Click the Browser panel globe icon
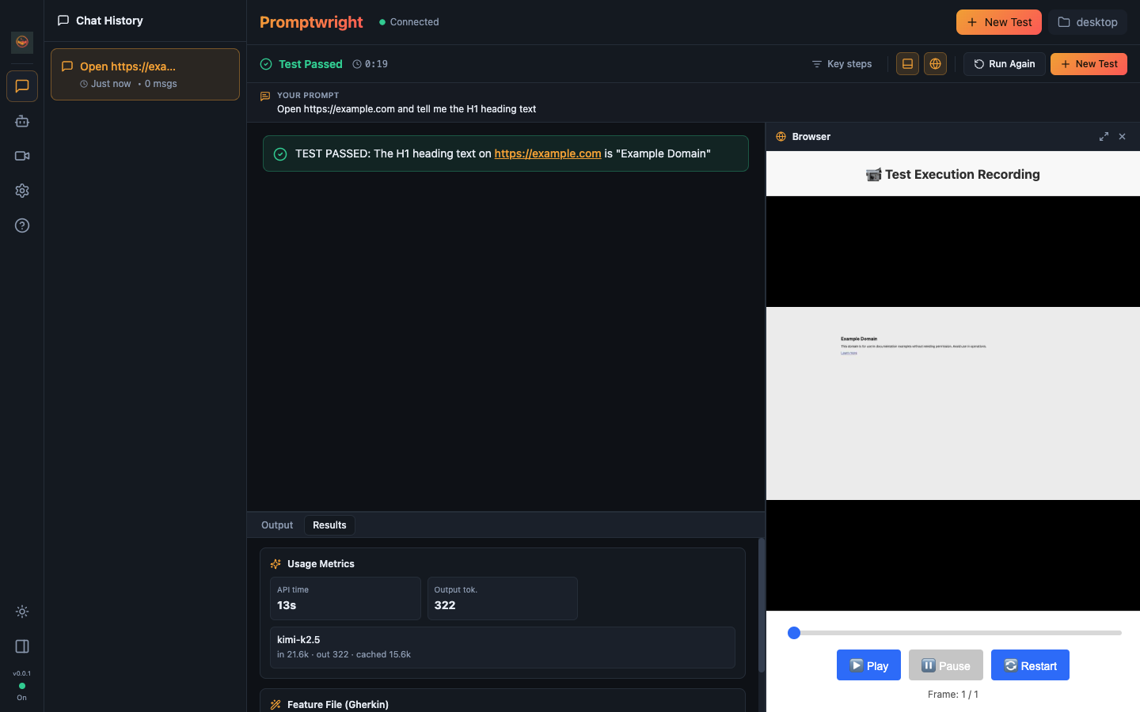1140x712 pixels. 781,137
